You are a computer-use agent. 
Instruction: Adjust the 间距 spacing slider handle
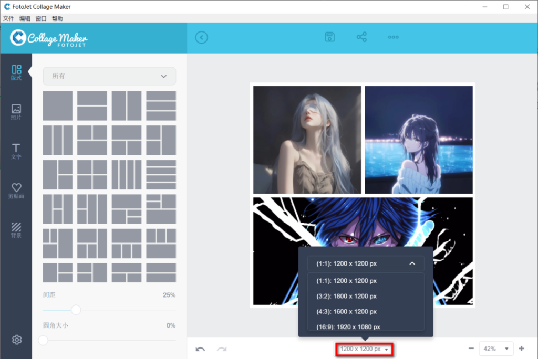76,310
